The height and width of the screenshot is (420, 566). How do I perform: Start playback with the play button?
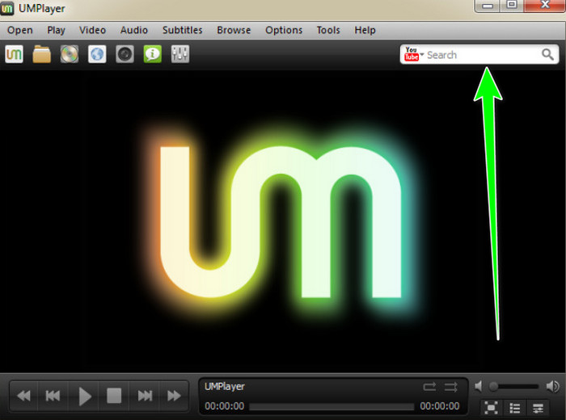point(84,396)
